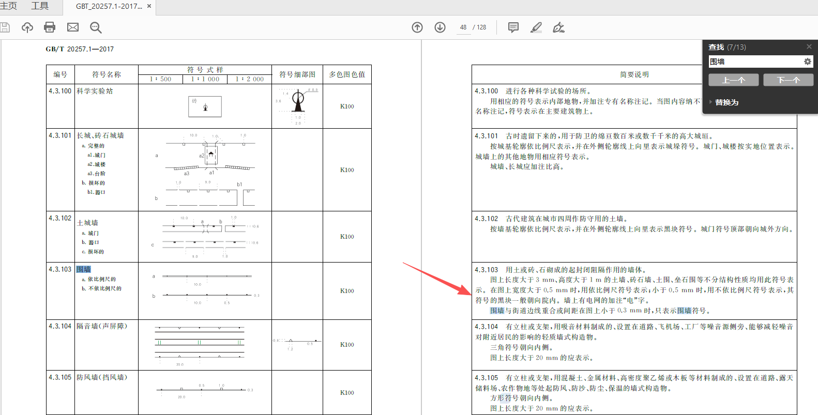Click highlighted 围墙 in row 4.3.103
818x415 pixels.
point(84,269)
